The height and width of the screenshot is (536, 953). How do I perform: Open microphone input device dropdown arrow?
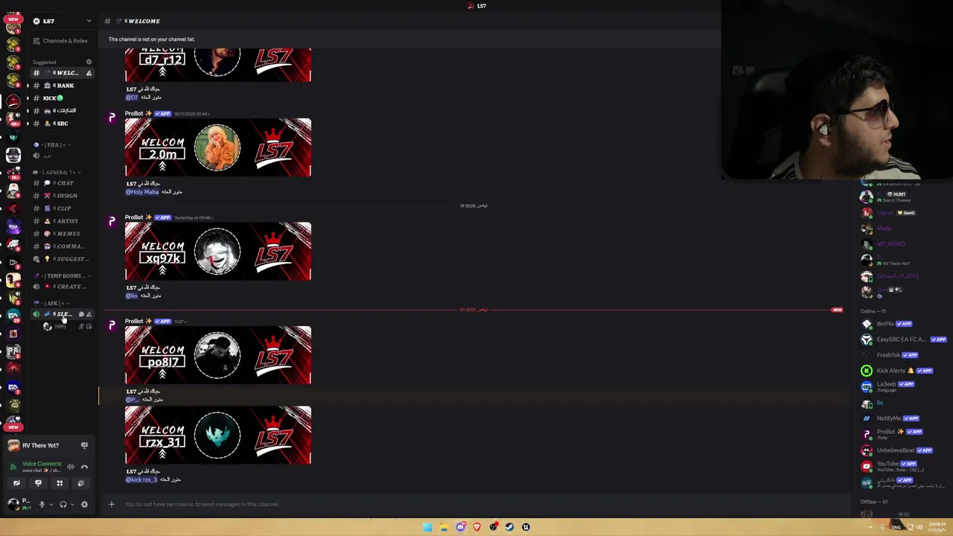pos(51,504)
